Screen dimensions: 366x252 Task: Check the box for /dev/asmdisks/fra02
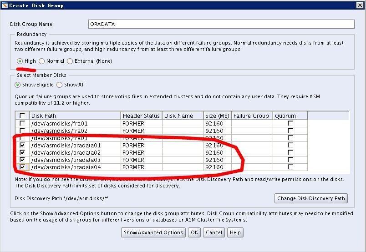click(22, 131)
